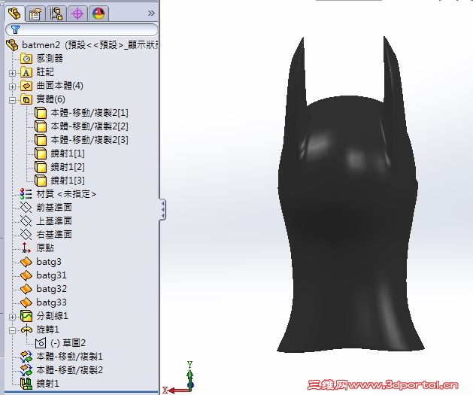
Task: Select body 本體-移動/複製2[3]
Action: tap(89, 140)
